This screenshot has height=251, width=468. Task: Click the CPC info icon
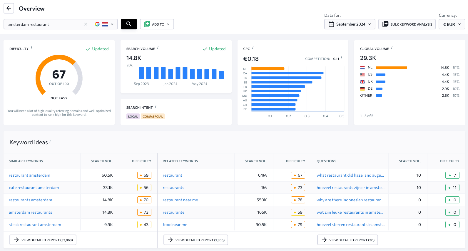pos(253,48)
